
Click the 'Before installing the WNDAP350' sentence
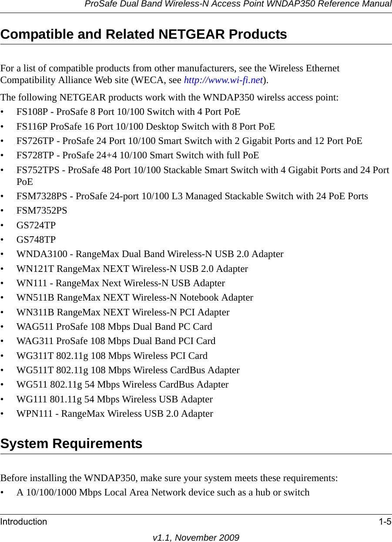click(x=169, y=478)
